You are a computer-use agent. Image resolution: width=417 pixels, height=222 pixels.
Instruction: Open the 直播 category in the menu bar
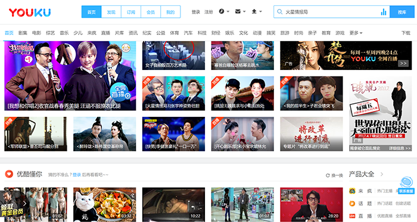[x=105, y=33]
